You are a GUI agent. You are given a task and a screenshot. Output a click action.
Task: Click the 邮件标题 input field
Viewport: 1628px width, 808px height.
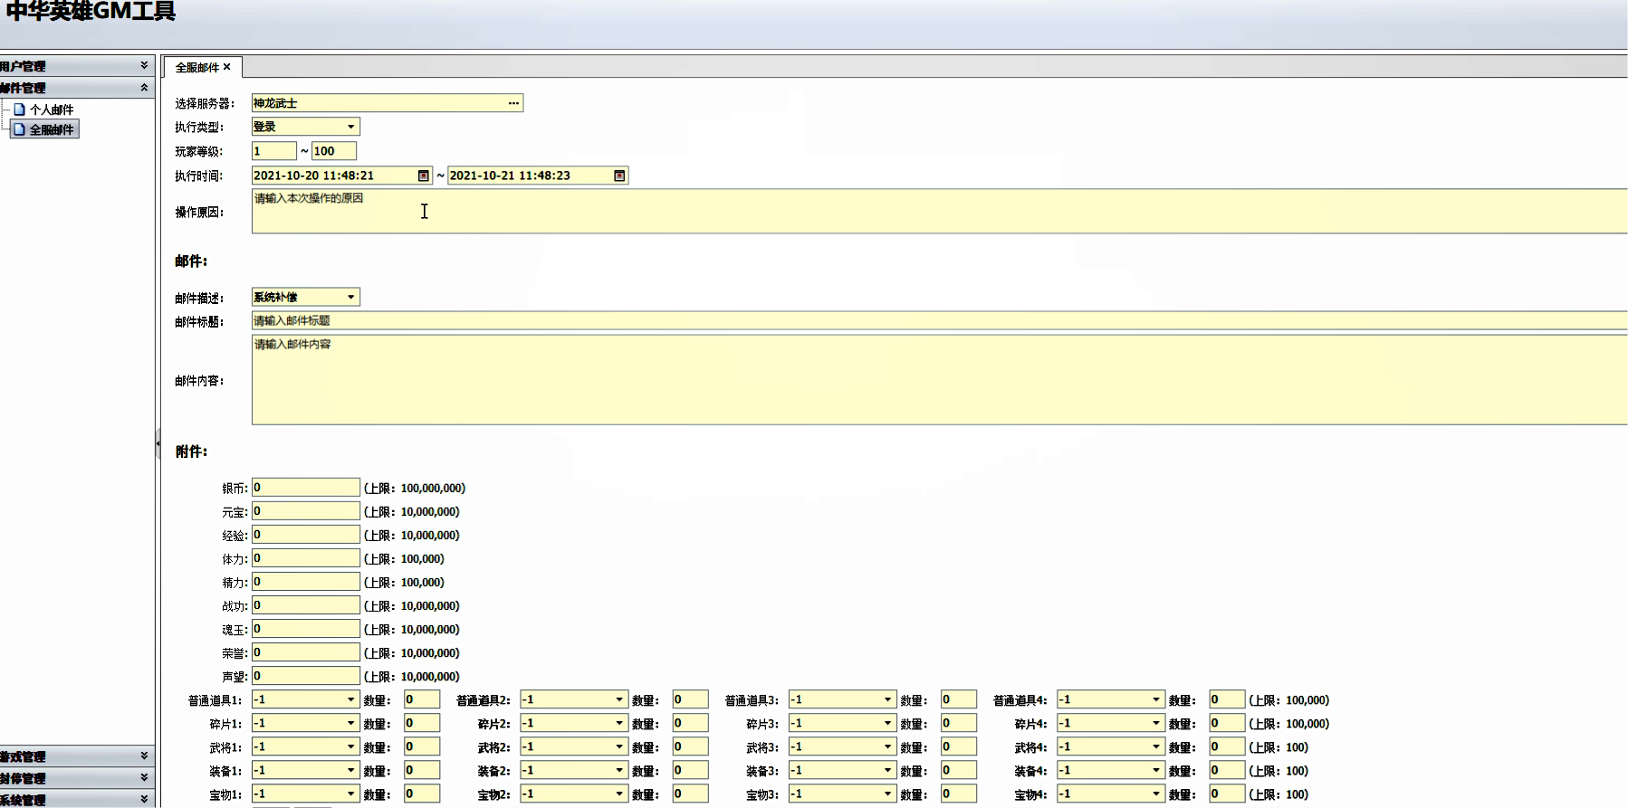(939, 320)
